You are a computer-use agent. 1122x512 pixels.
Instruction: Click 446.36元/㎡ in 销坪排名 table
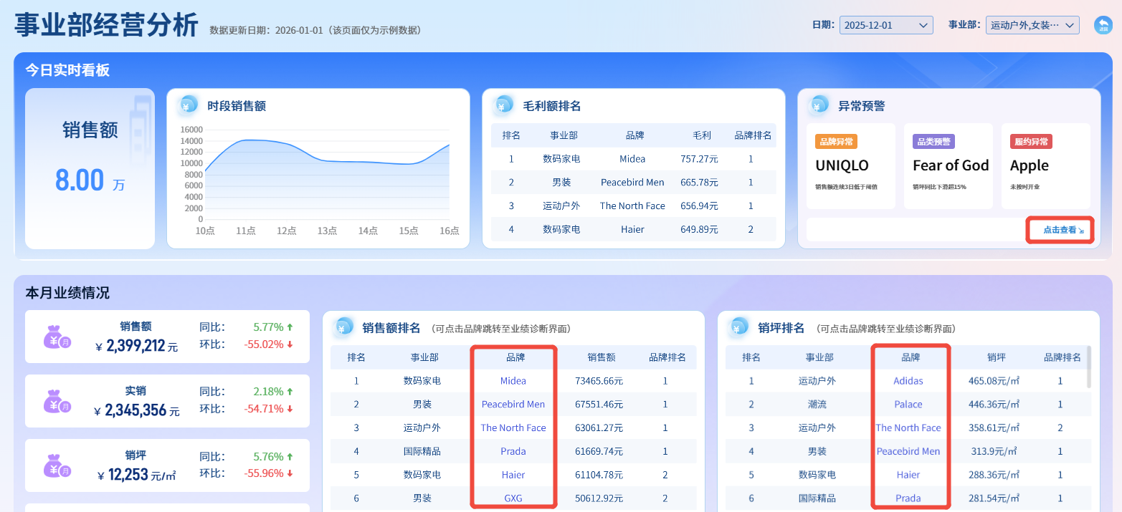(x=993, y=405)
